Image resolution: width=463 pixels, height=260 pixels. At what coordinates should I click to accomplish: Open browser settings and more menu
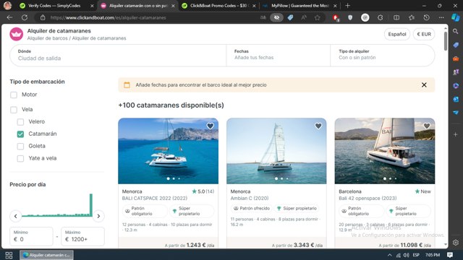coord(441,17)
